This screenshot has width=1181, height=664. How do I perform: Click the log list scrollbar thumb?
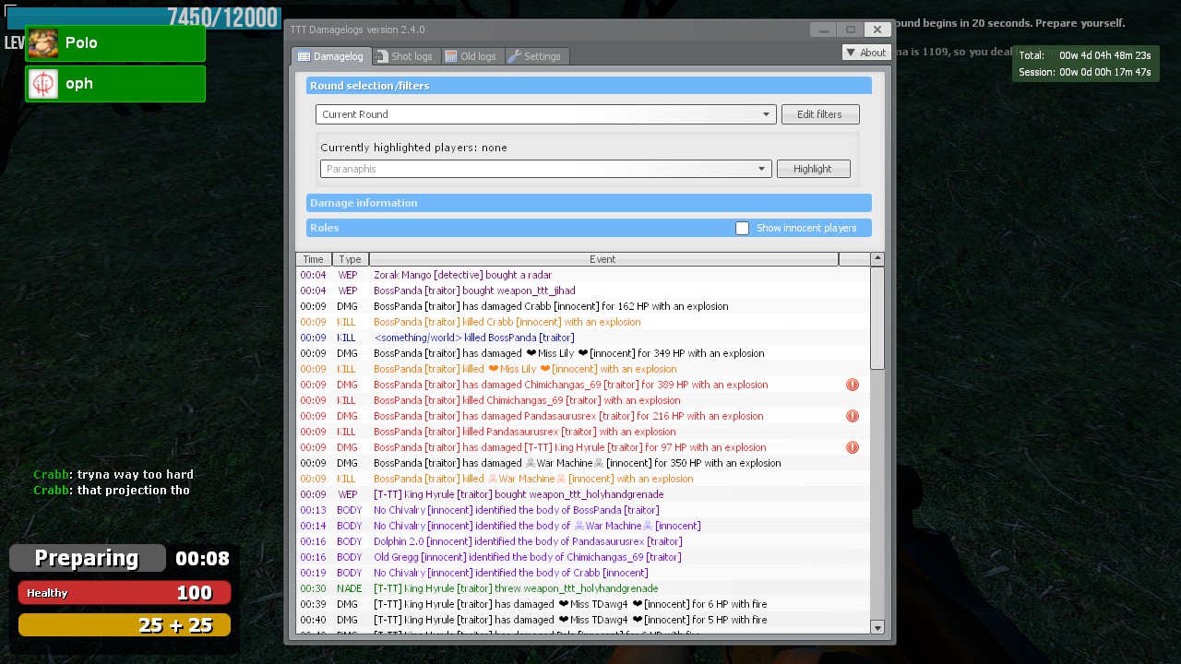pyautogui.click(x=877, y=318)
